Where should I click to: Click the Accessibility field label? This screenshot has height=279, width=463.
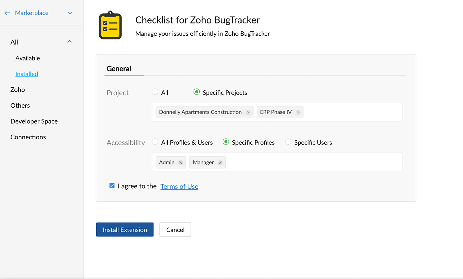[126, 143]
